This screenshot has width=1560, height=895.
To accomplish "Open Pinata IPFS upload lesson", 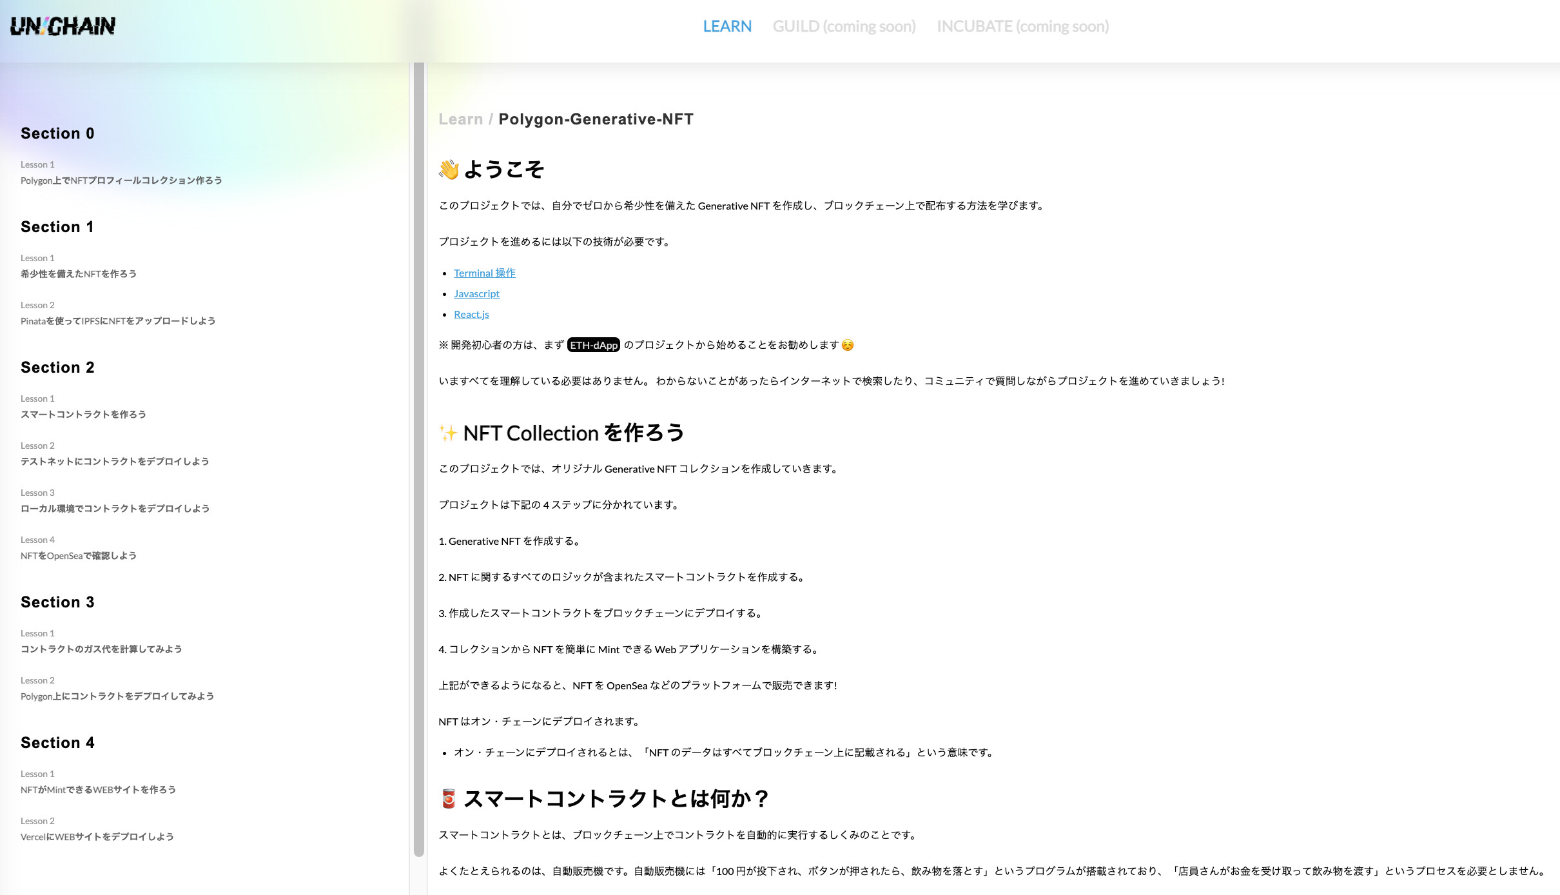I will tap(118, 320).
